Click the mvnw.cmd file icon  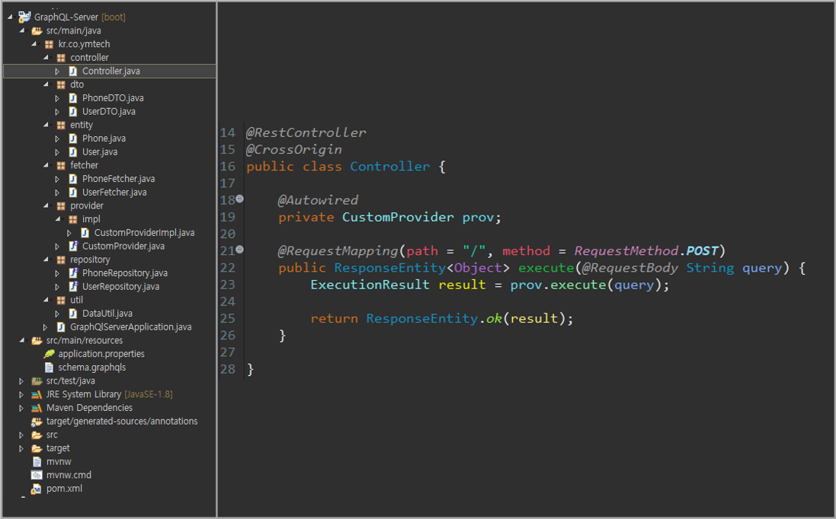(37, 475)
